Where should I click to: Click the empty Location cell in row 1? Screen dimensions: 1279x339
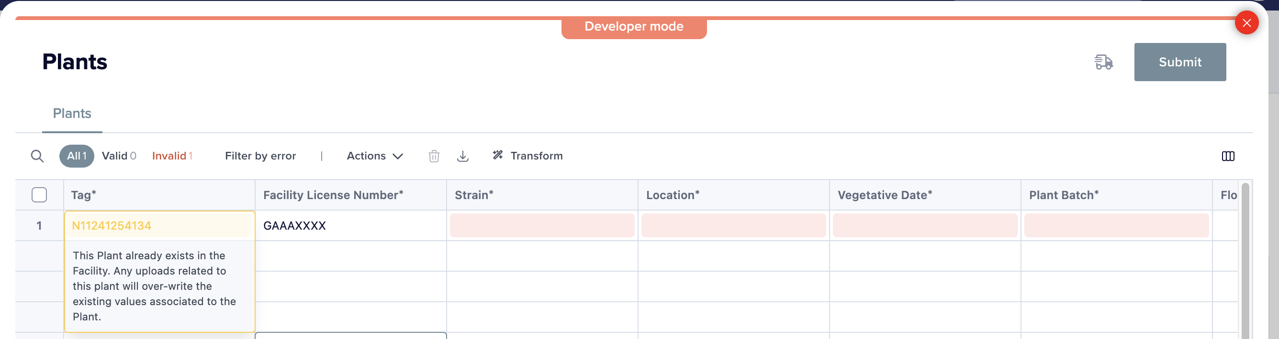click(733, 225)
